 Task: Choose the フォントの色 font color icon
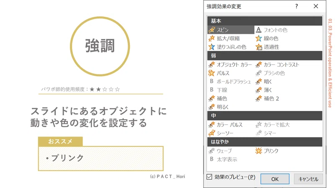pyautogui.click(x=258, y=30)
